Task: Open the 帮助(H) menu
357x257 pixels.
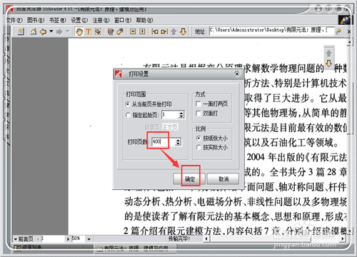Action: coord(144,21)
